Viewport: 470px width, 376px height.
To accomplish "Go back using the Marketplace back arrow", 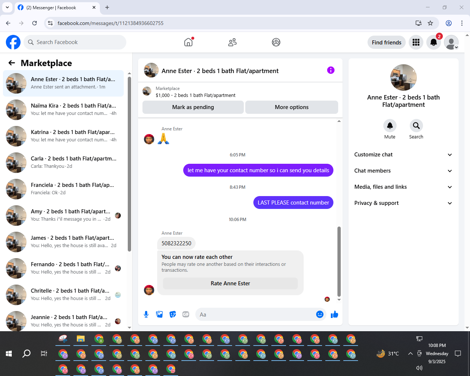I will (x=12, y=63).
